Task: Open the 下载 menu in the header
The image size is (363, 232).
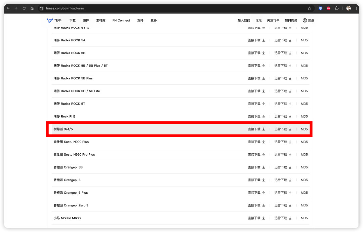Action: 73,21
